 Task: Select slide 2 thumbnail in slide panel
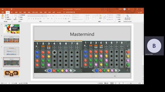[x=11, y=40]
